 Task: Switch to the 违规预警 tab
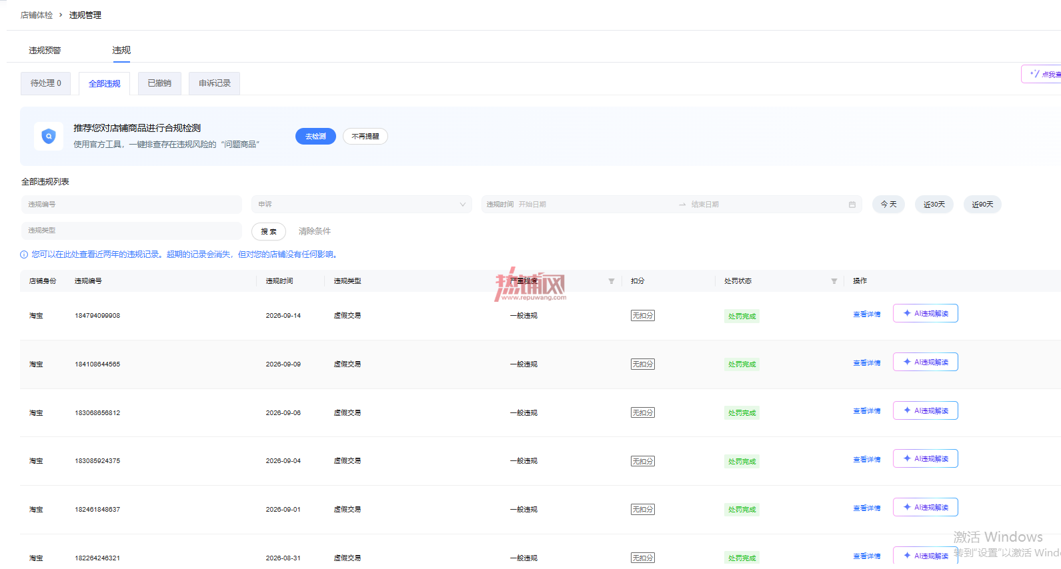45,50
